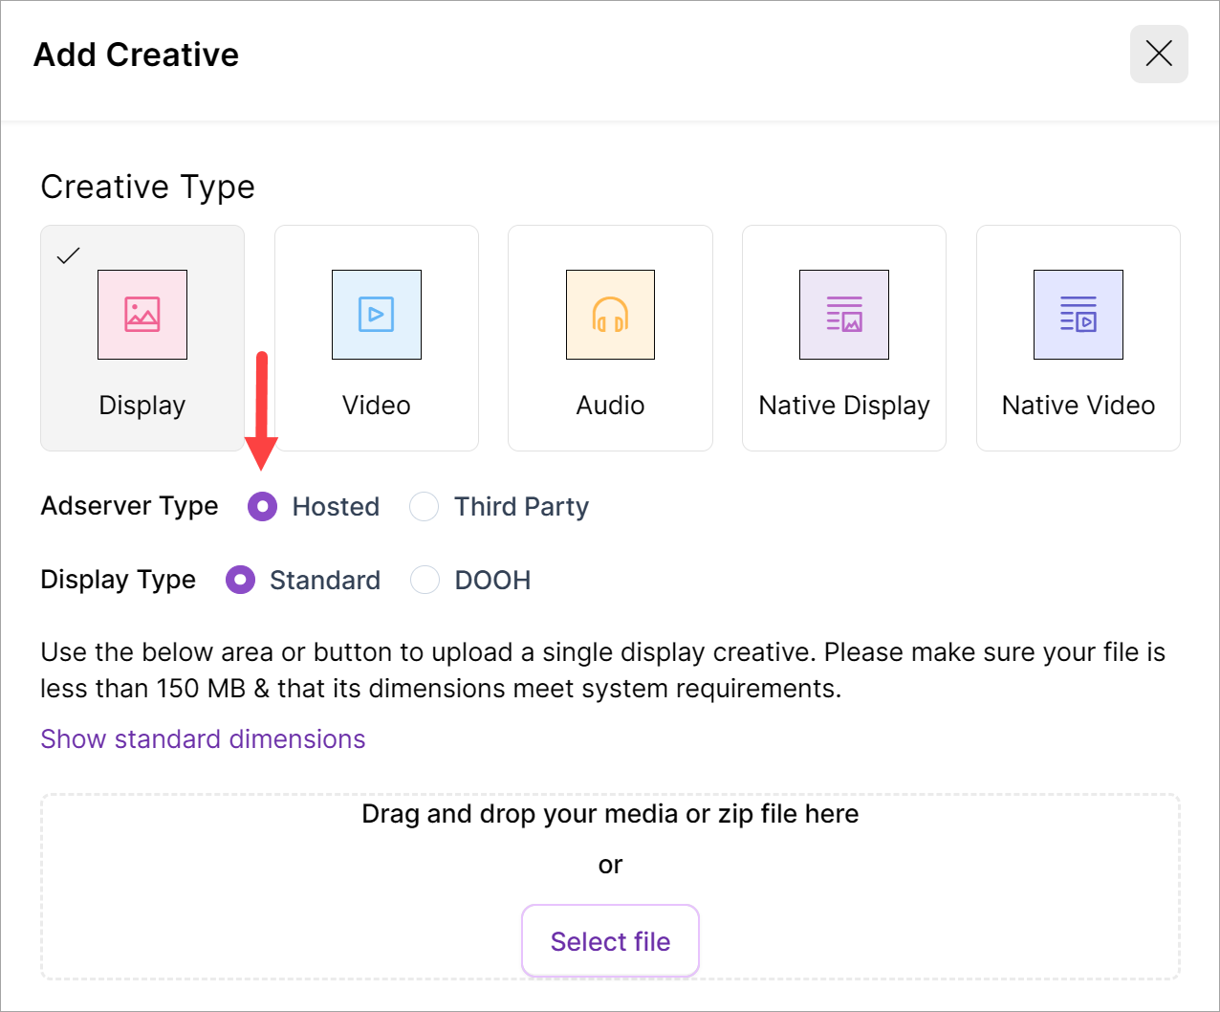Switch adserver type to Third Party
1220x1012 pixels.
pyautogui.click(x=424, y=507)
